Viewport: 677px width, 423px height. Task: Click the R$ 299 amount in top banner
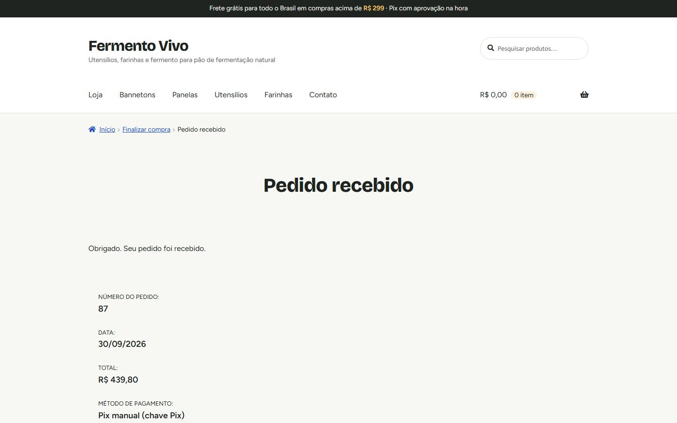click(x=374, y=8)
